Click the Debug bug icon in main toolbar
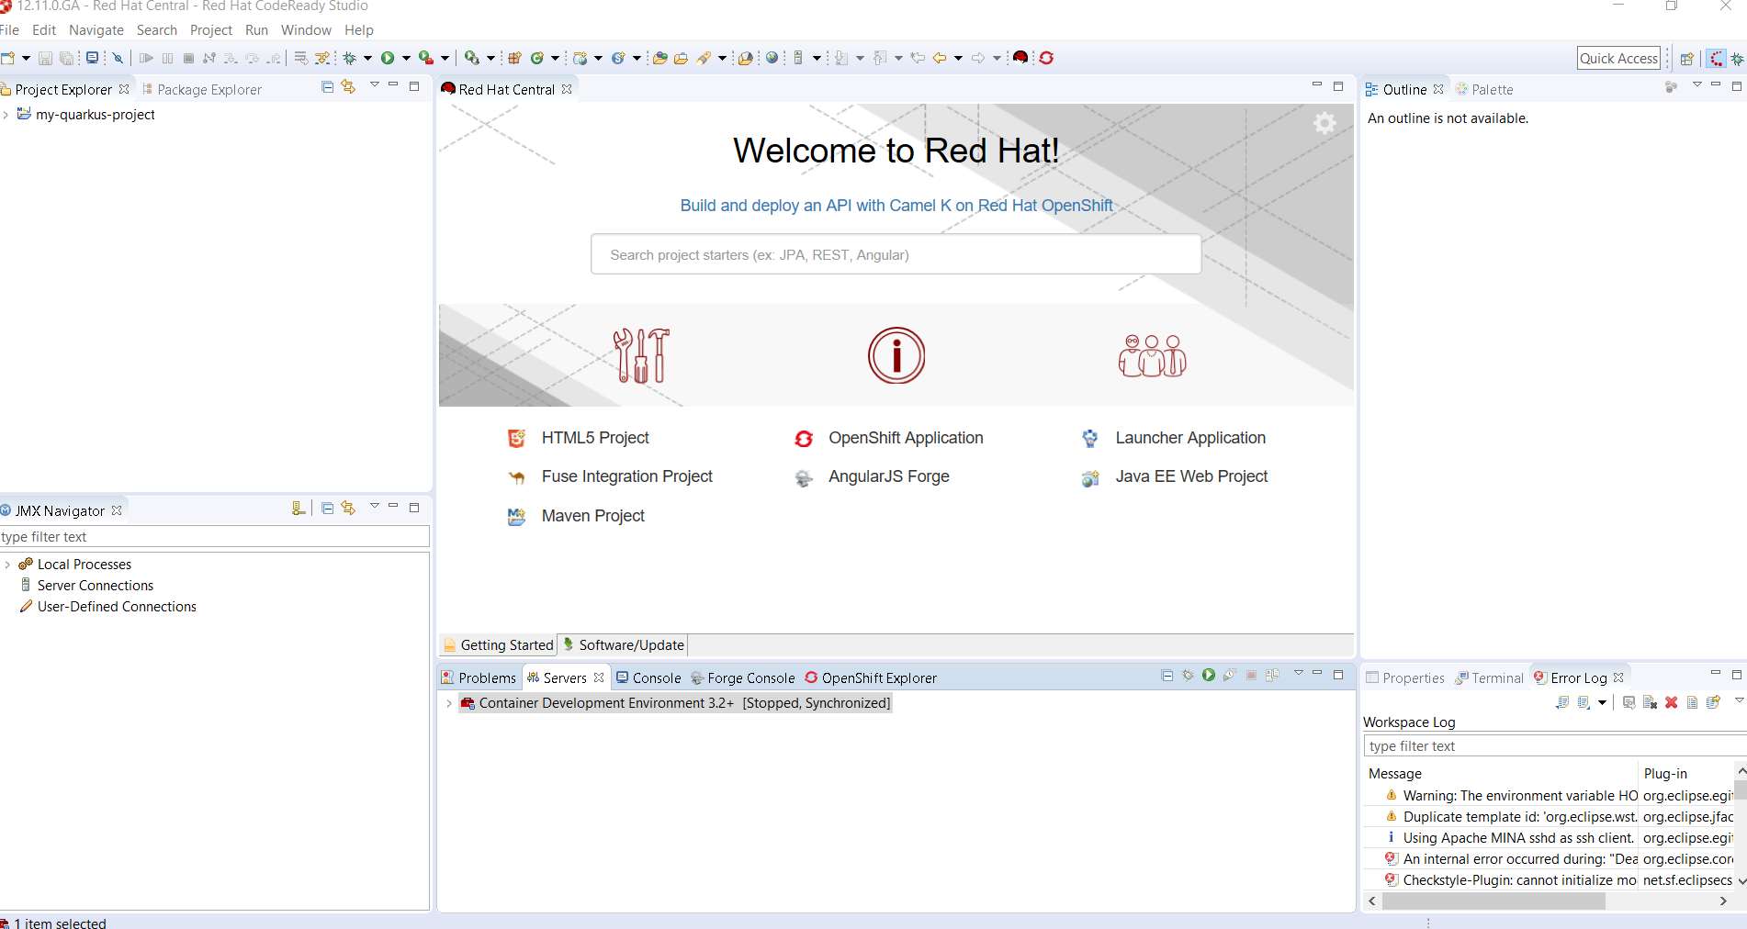This screenshot has width=1747, height=929. (x=350, y=58)
